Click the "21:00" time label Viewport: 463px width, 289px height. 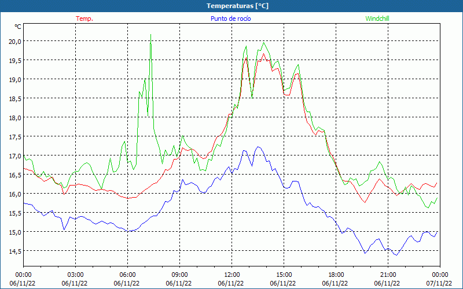pyautogui.click(x=388, y=275)
